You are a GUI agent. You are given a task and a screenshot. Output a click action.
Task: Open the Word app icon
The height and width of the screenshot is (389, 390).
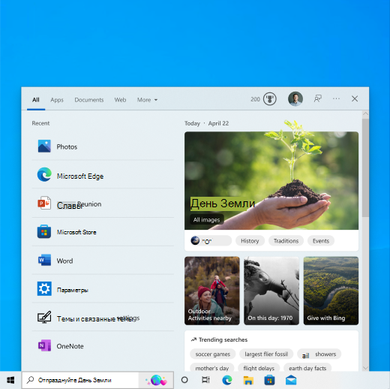pyautogui.click(x=44, y=260)
